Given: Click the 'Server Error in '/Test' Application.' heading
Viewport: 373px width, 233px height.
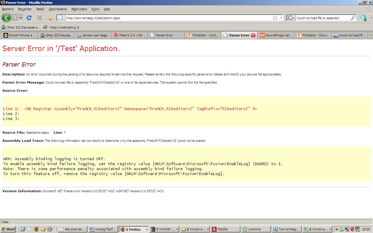Looking at the screenshot, I should tap(61, 48).
